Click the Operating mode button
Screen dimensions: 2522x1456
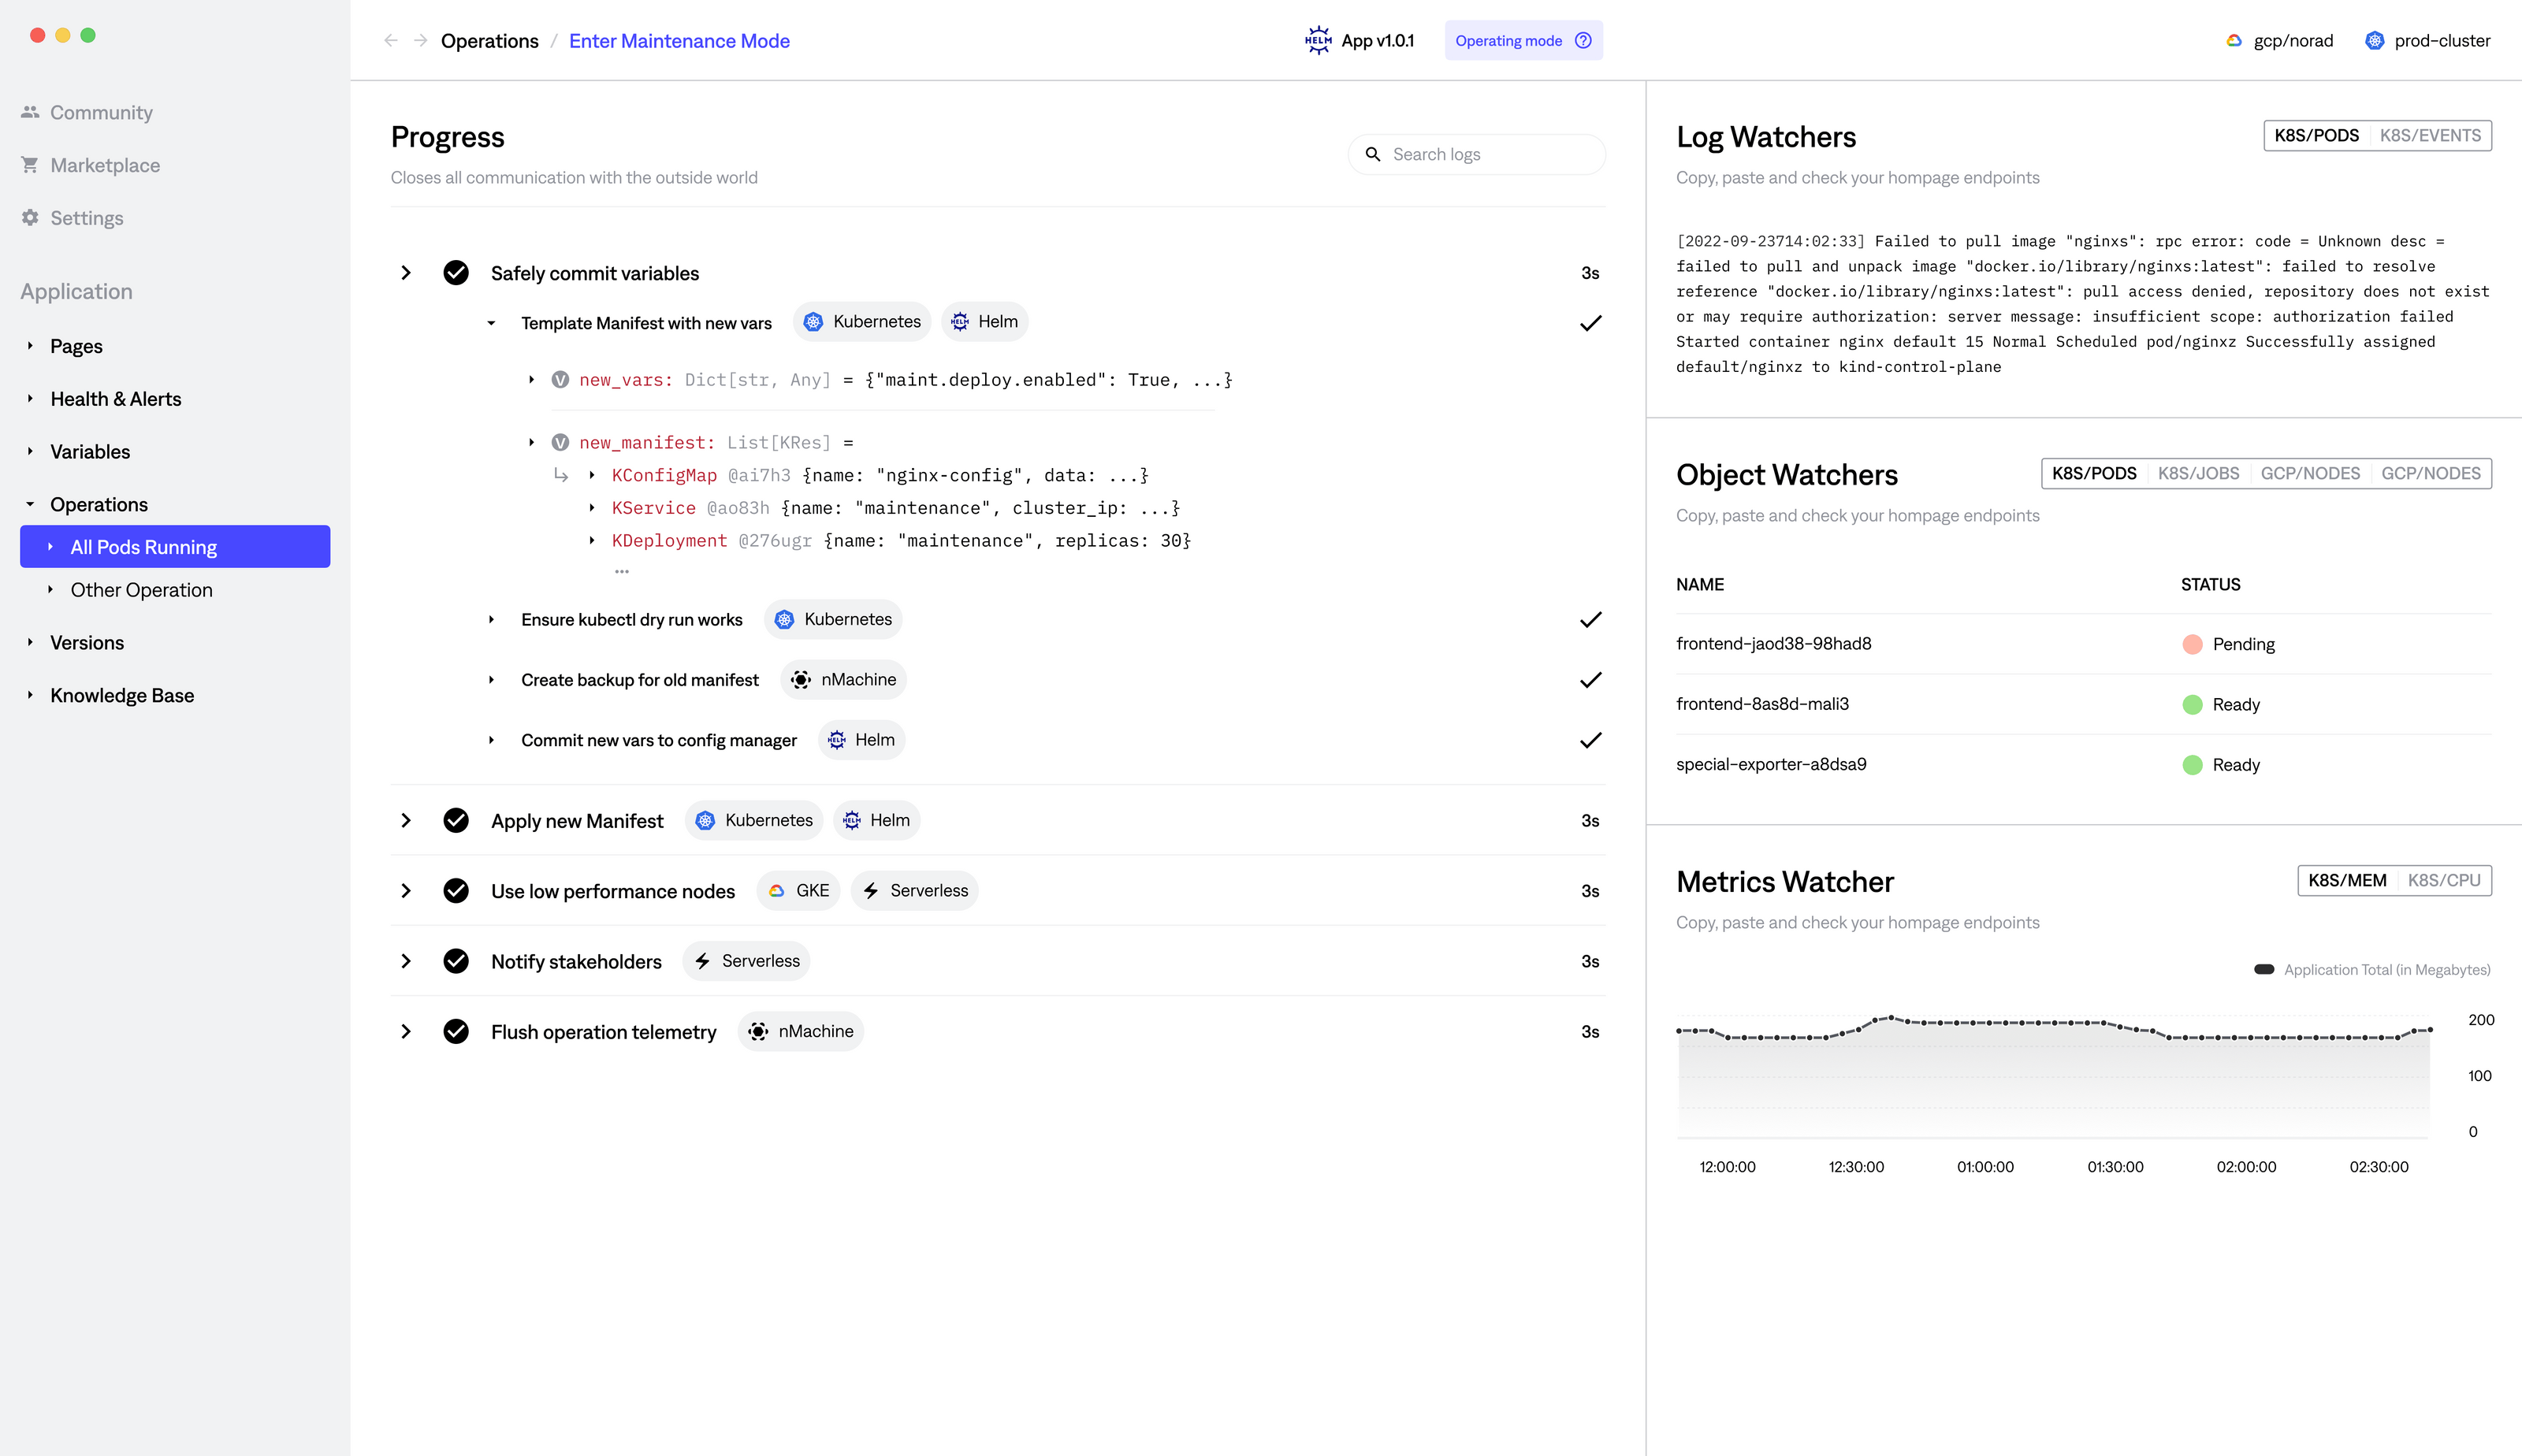(1510, 40)
